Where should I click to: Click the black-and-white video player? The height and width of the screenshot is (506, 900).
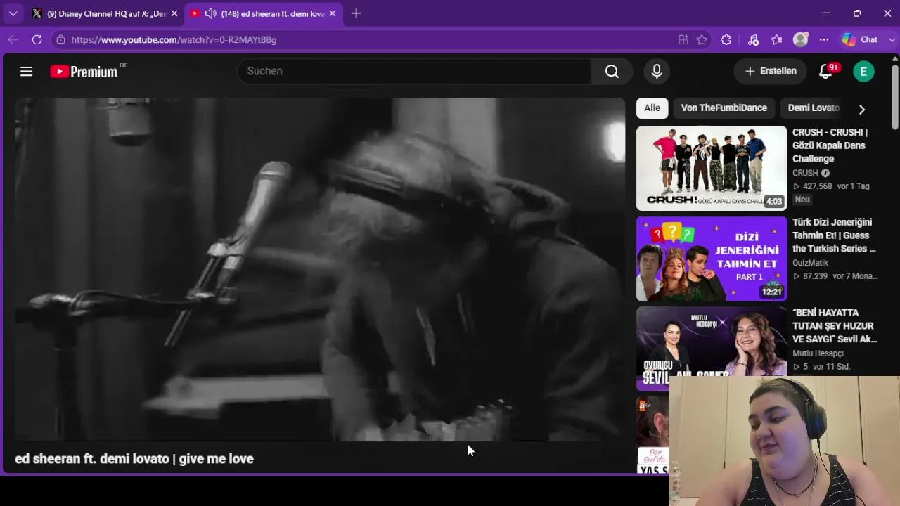tap(320, 269)
